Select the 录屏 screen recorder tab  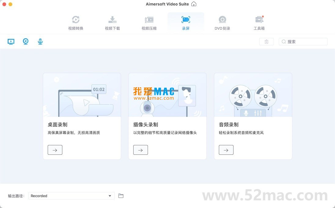pos(186,23)
